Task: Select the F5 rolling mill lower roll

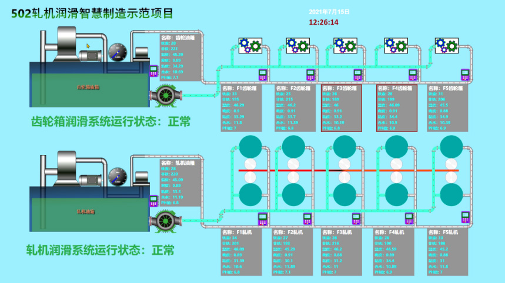Action: pyautogui.click(x=452, y=194)
